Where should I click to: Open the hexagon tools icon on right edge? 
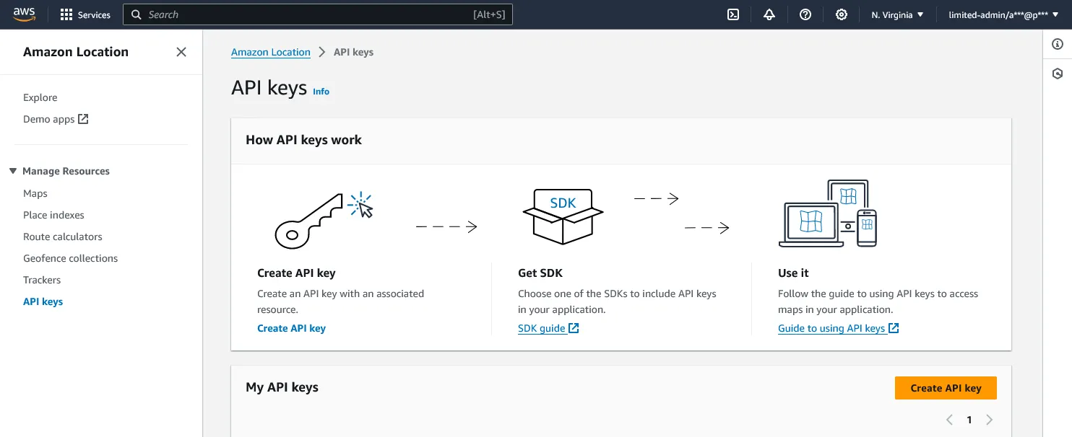coord(1058,74)
